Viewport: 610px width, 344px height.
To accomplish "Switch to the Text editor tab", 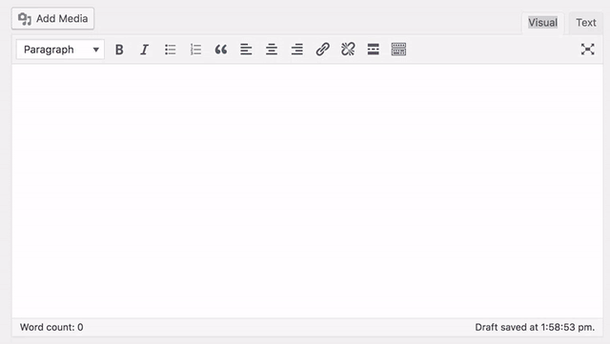I will point(586,23).
